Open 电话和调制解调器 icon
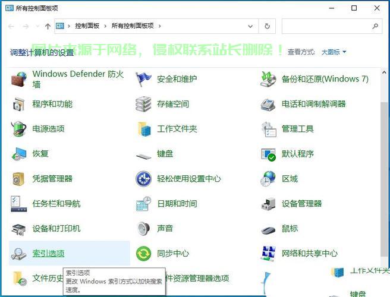Screen dimensions: 390x297 [268, 104]
